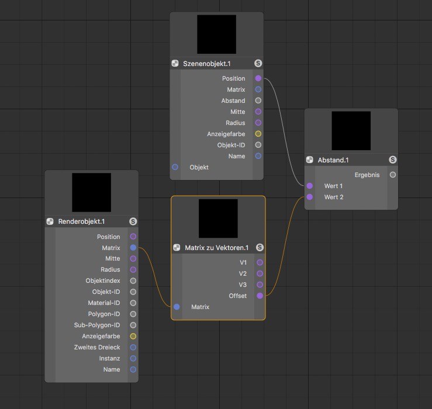Click the Name output port of Renderobjekt.1
The width and height of the screenshot is (432, 409).
click(133, 369)
